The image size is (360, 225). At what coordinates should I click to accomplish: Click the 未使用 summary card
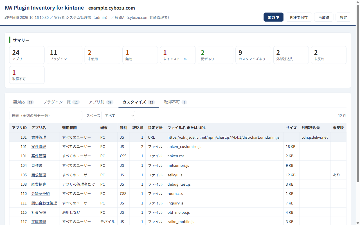click(x=102, y=55)
